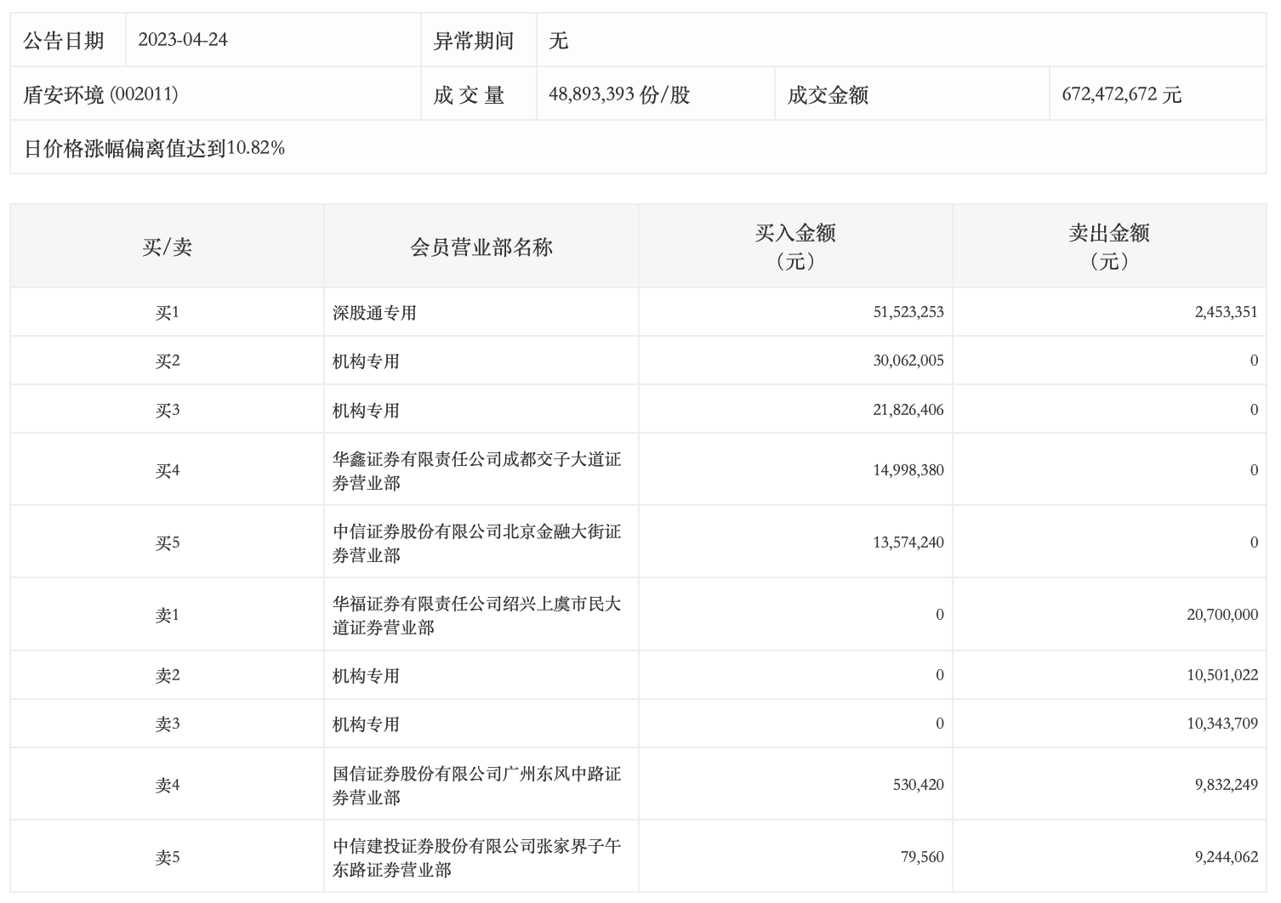Click the 买入金额 column header

pos(795,247)
